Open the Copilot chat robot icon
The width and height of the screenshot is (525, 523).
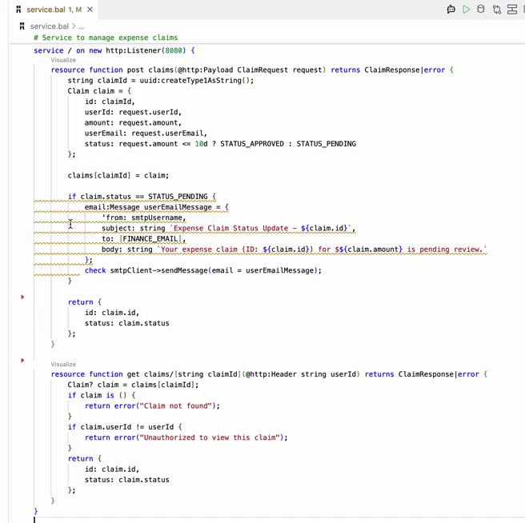point(451,9)
